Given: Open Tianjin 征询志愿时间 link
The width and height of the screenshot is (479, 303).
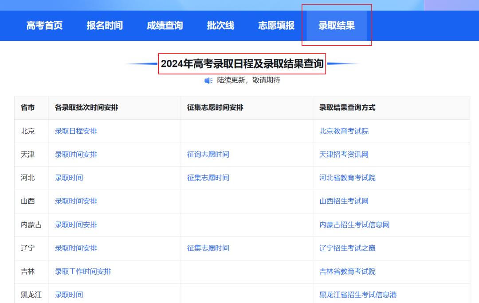Looking at the screenshot, I should (208, 155).
